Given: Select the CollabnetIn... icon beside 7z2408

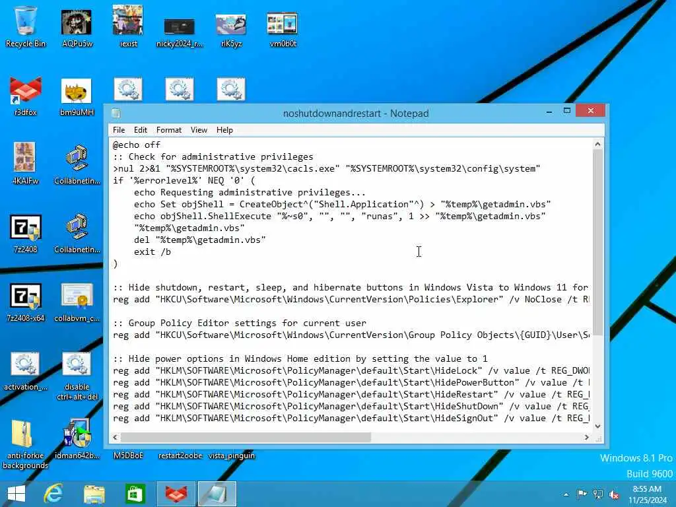Looking at the screenshot, I should tap(77, 233).
